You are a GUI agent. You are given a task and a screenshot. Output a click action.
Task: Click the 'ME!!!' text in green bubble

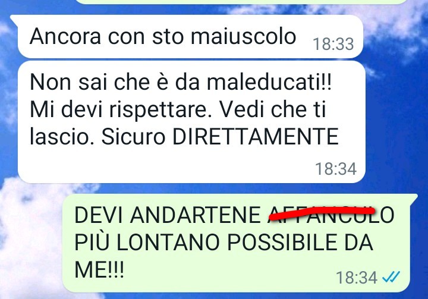(x=99, y=269)
